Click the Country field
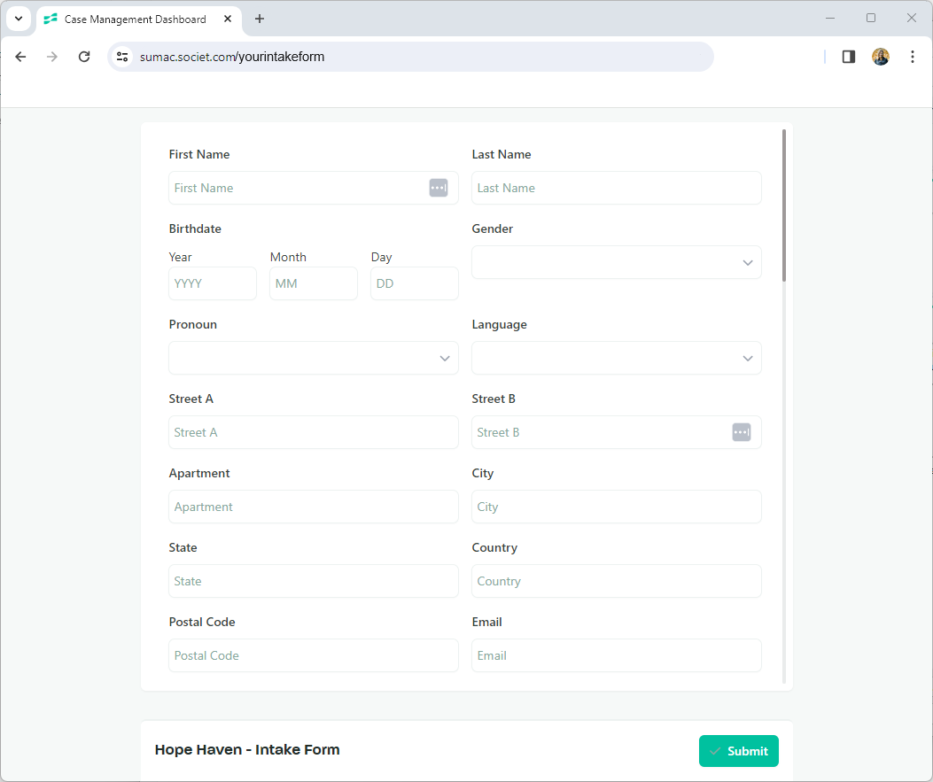This screenshot has width=933, height=782. click(x=617, y=581)
